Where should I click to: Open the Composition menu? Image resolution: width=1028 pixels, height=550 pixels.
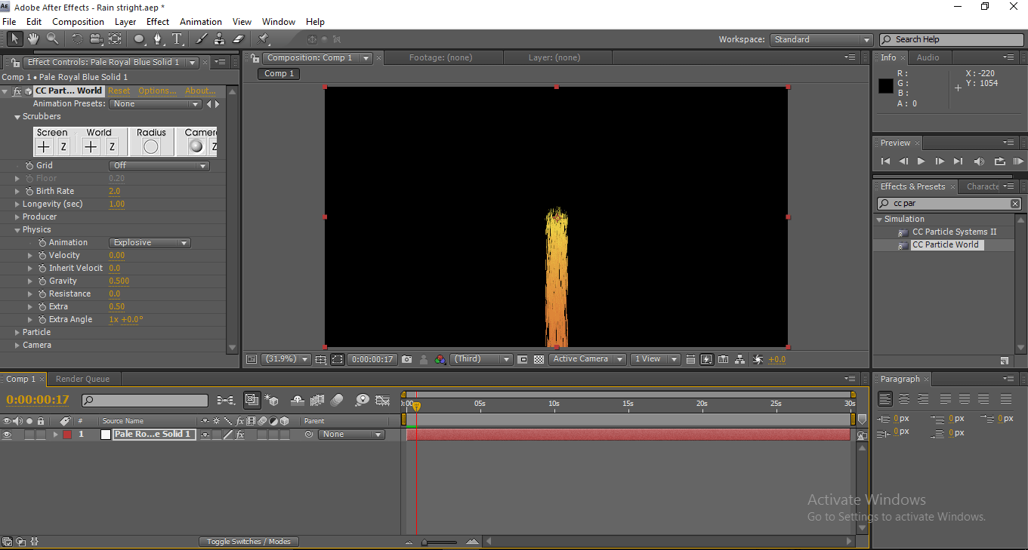tap(78, 22)
